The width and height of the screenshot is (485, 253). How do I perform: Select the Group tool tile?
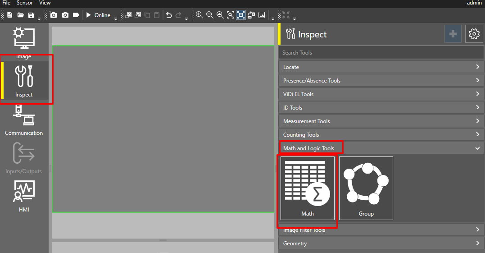pyautogui.click(x=366, y=188)
